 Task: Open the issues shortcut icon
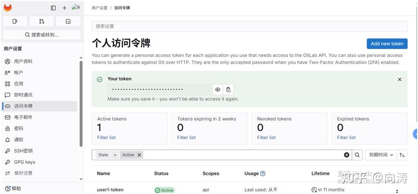15,21
